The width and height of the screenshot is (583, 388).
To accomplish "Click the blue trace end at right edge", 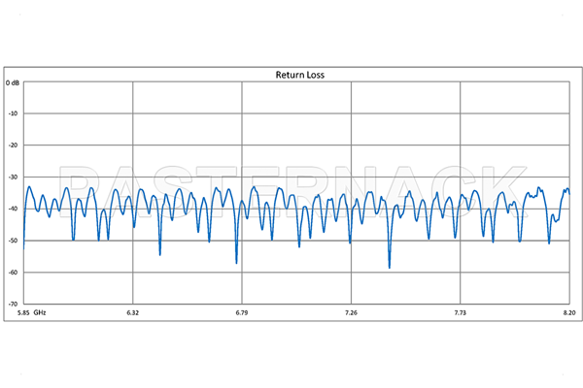I will 569,193.
